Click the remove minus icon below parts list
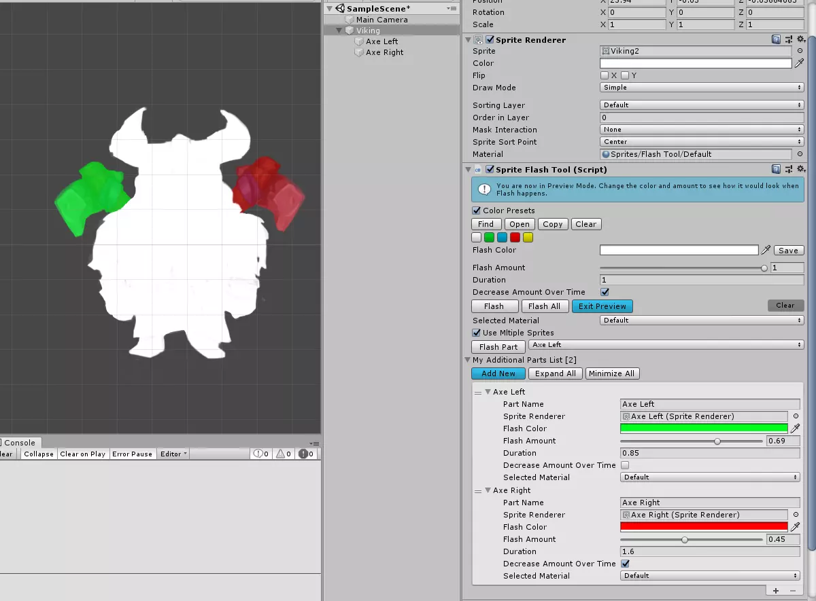This screenshot has width=816, height=601. point(792,591)
